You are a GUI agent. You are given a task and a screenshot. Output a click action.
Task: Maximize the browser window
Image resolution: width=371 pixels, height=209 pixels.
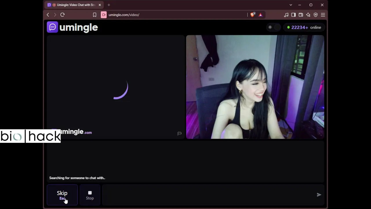pyautogui.click(x=311, y=5)
